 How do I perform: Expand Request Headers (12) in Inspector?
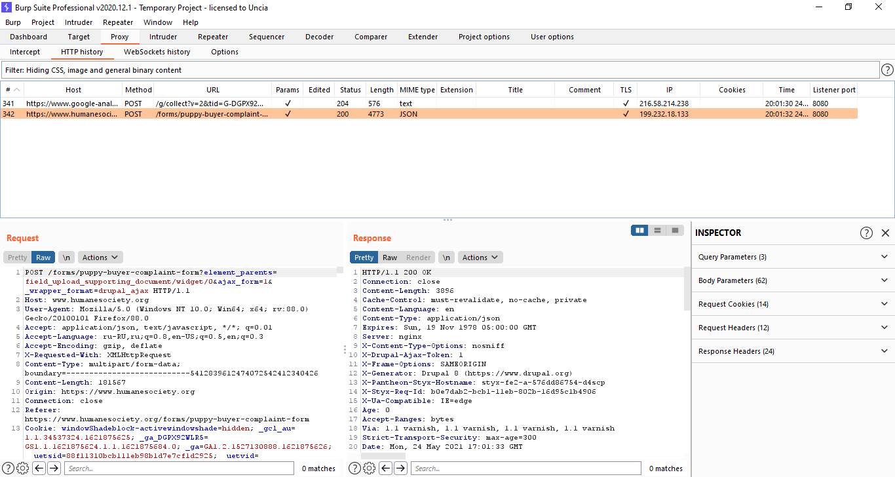(x=793, y=328)
